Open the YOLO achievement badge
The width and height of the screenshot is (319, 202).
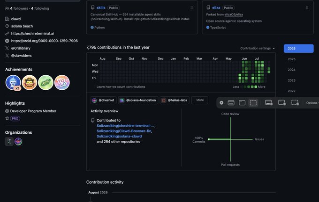(x=62, y=83)
